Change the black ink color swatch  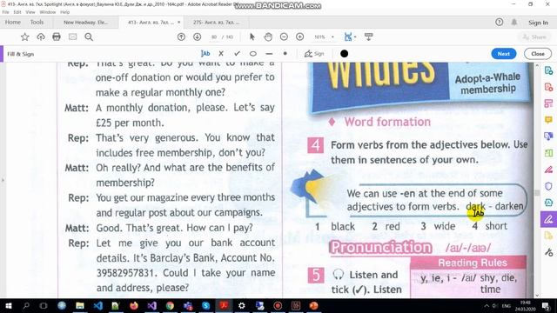pos(344,54)
